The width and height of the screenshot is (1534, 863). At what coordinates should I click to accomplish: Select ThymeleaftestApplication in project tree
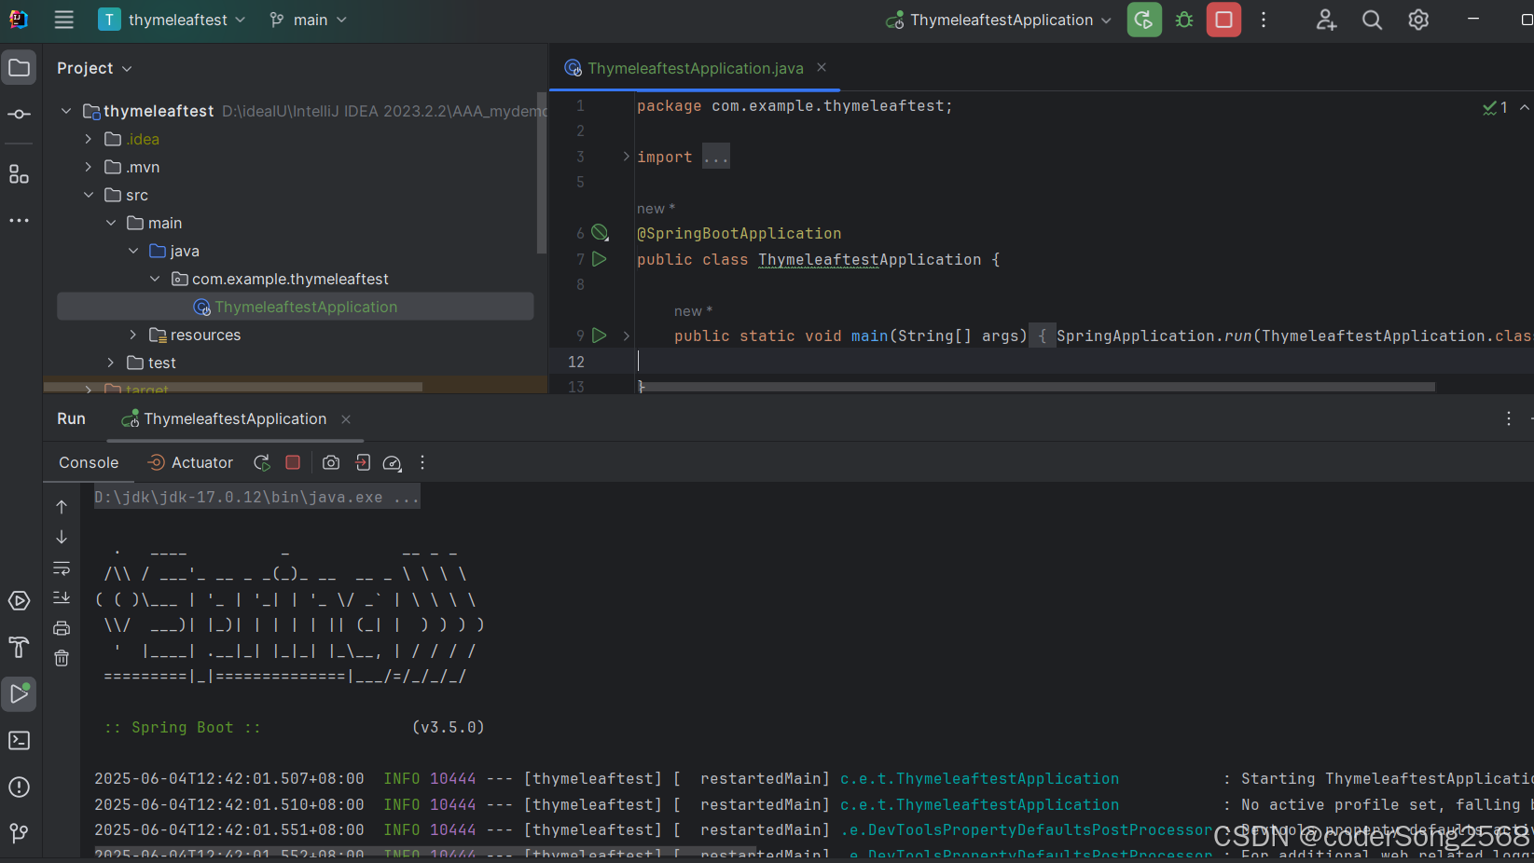click(296, 307)
